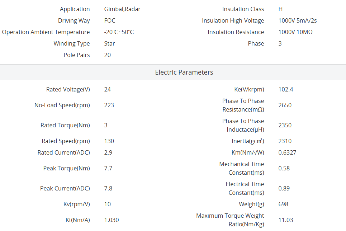The image size is (346, 231).
Task: Click the Maximum Torque Weight Ratio value 11.03
Action: click(285, 220)
